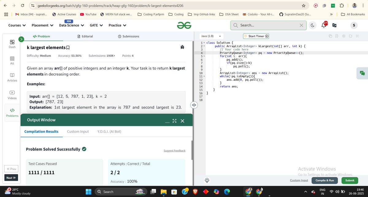Open Brave browser from the taskbar
368x197 pixels.
pos(195,192)
